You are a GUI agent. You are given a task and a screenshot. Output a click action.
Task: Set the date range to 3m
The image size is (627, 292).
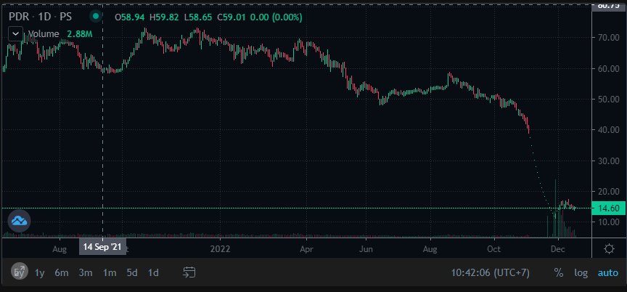pos(86,273)
